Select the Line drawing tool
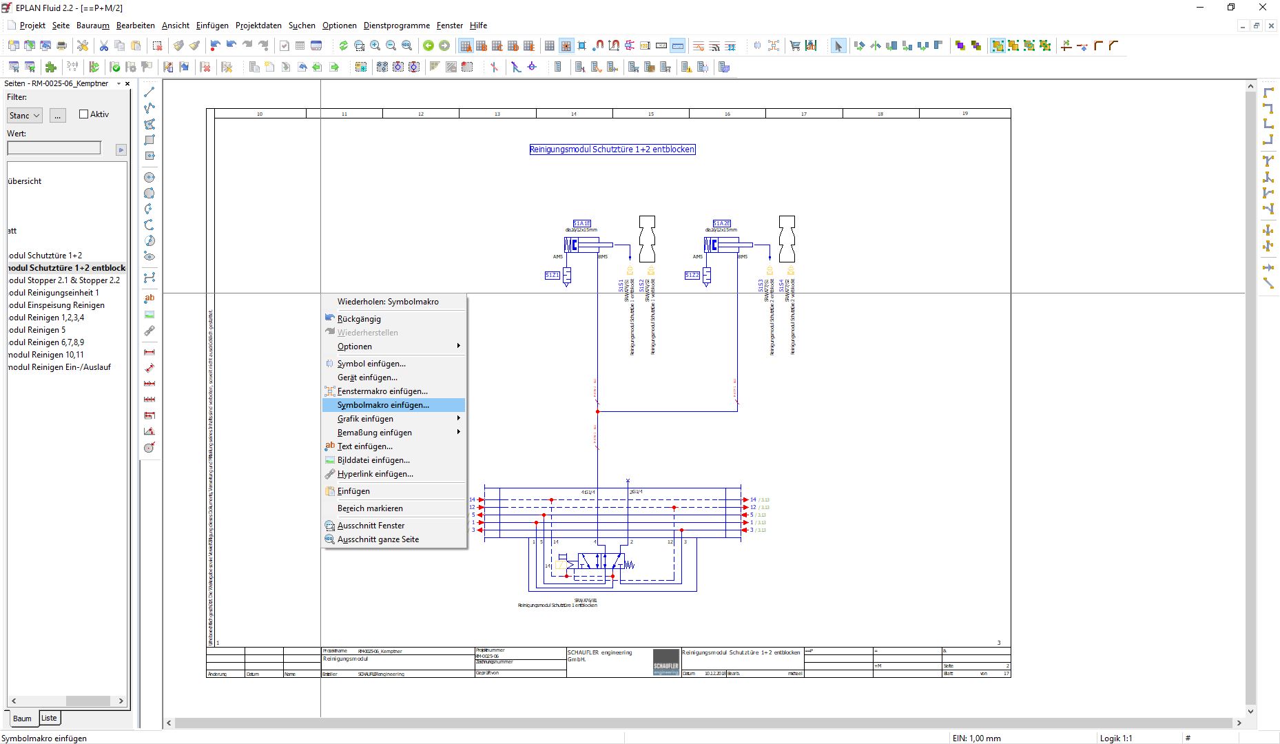The image size is (1280, 744). (149, 92)
